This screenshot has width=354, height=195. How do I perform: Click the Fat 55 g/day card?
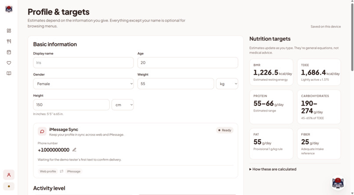point(271,144)
